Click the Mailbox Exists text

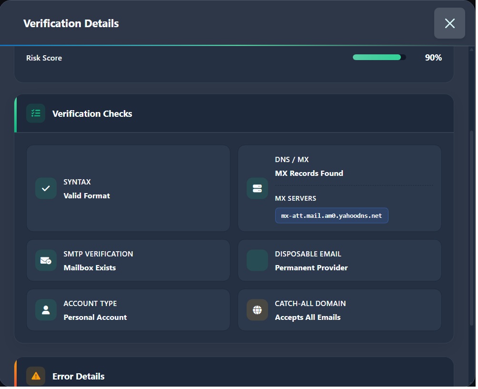pos(90,269)
